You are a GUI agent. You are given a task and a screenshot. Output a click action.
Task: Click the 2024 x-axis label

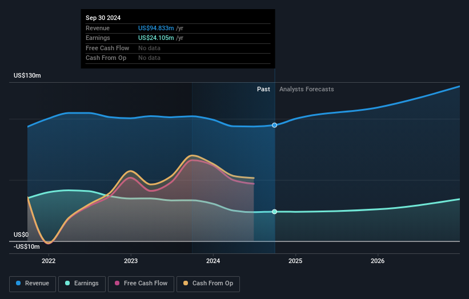coord(213,261)
